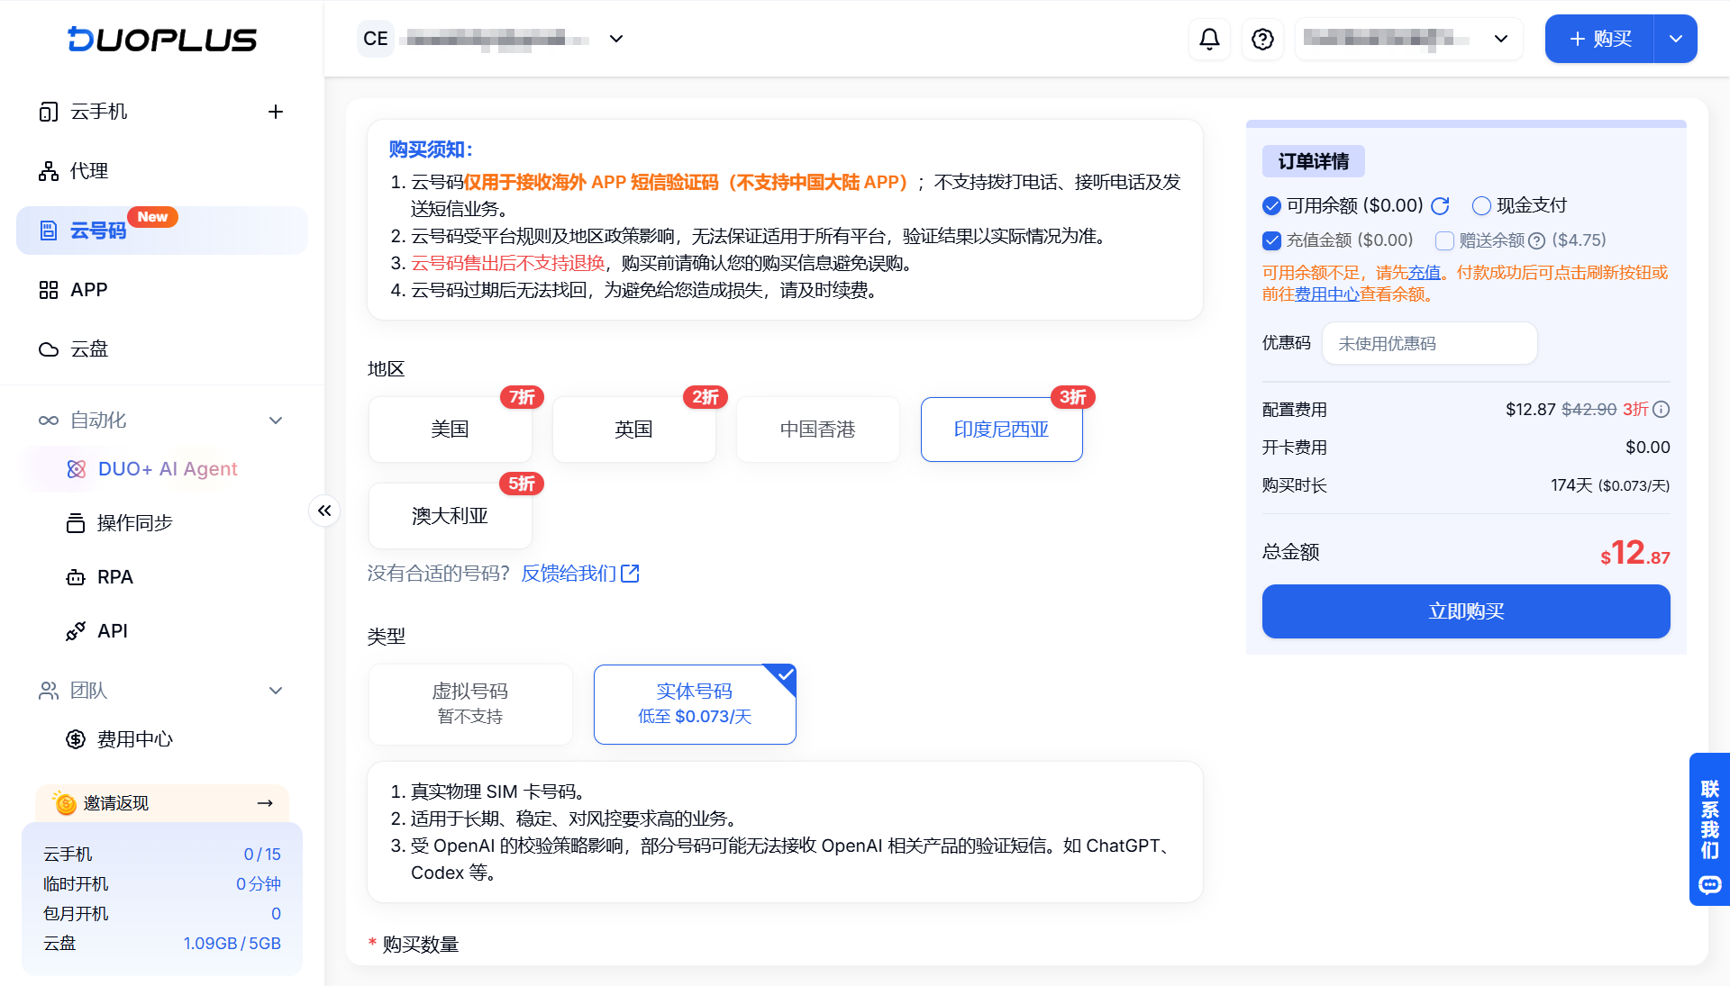Refresh the available balance
Image resolution: width=1730 pixels, height=986 pixels.
coord(1440,206)
